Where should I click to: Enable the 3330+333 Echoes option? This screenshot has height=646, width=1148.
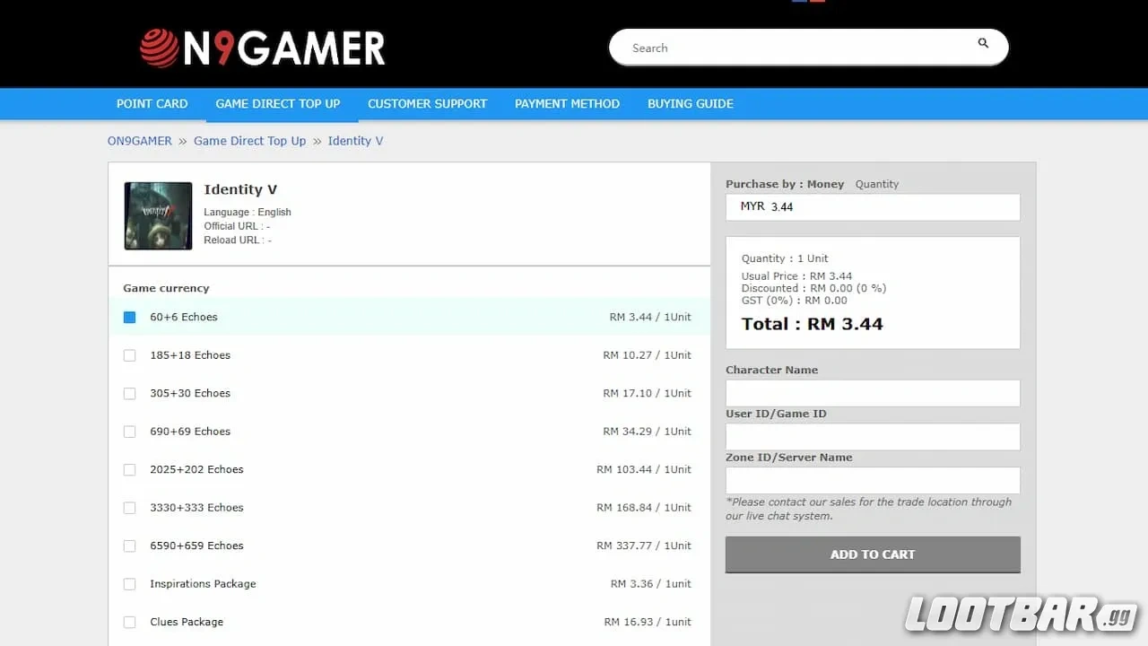pos(130,508)
